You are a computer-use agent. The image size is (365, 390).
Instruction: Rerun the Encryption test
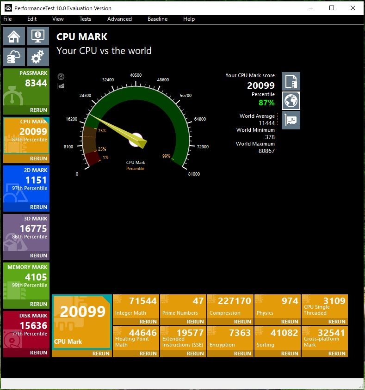pyautogui.click(x=242, y=353)
